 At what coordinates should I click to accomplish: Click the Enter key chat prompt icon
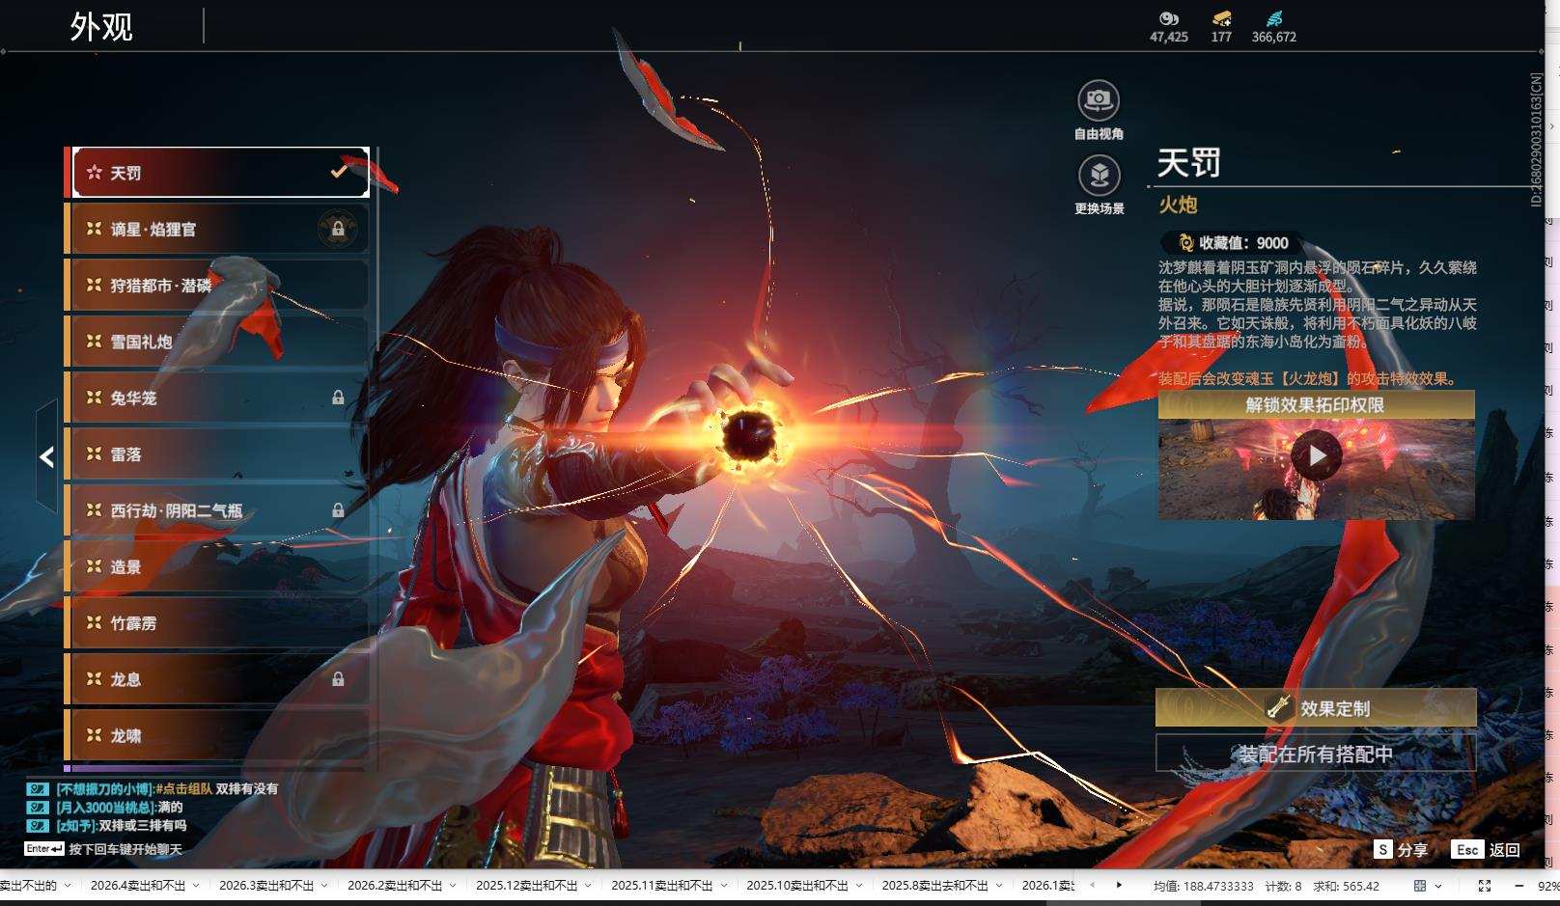click(x=44, y=849)
